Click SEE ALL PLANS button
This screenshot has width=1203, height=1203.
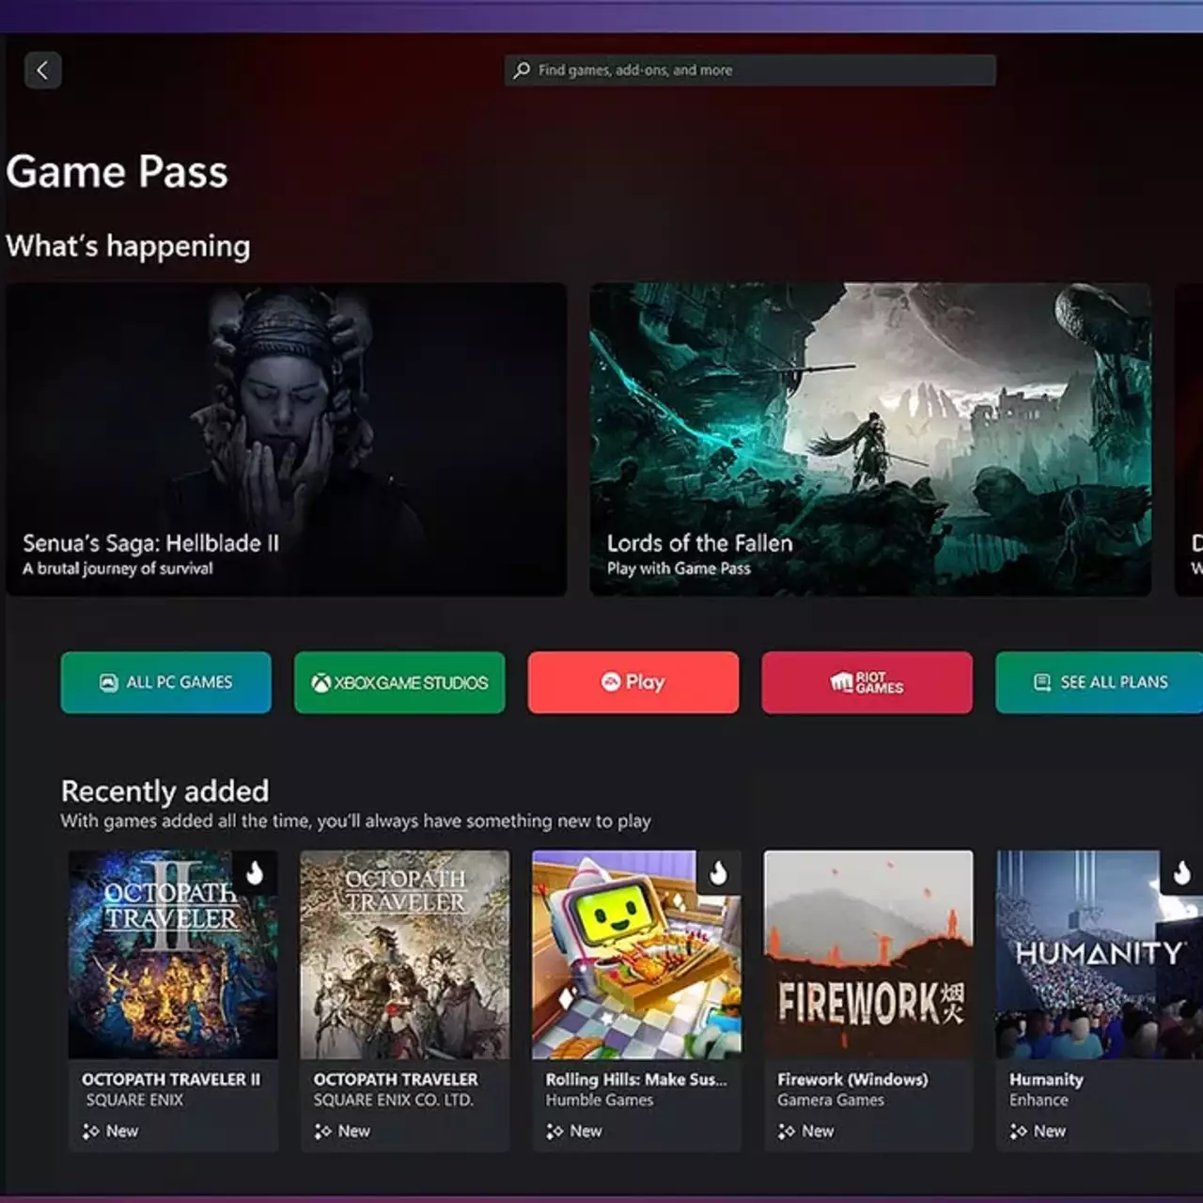[1100, 682]
